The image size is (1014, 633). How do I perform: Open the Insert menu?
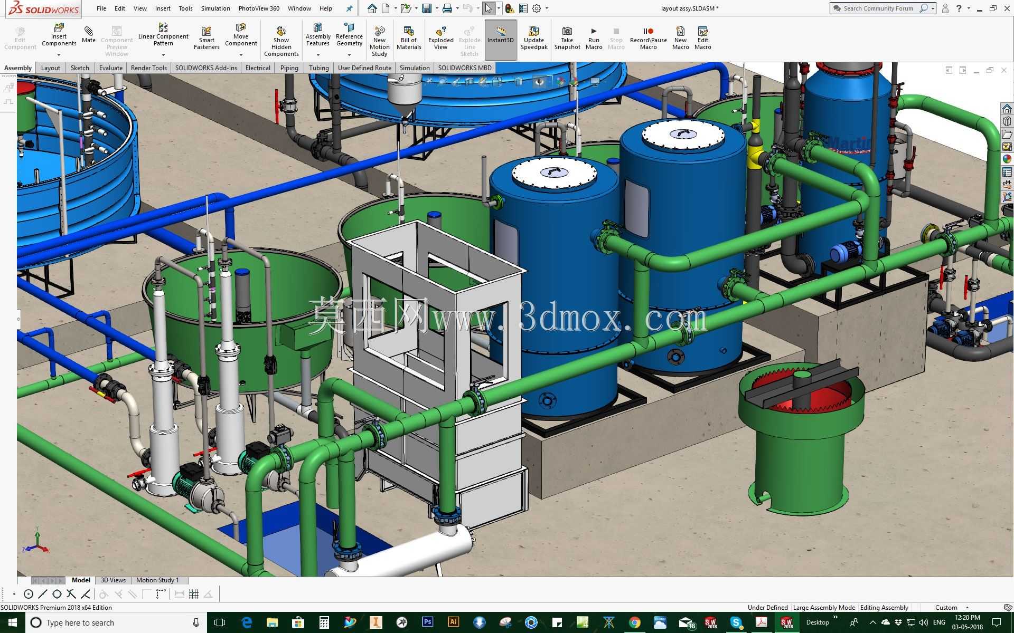coord(163,8)
